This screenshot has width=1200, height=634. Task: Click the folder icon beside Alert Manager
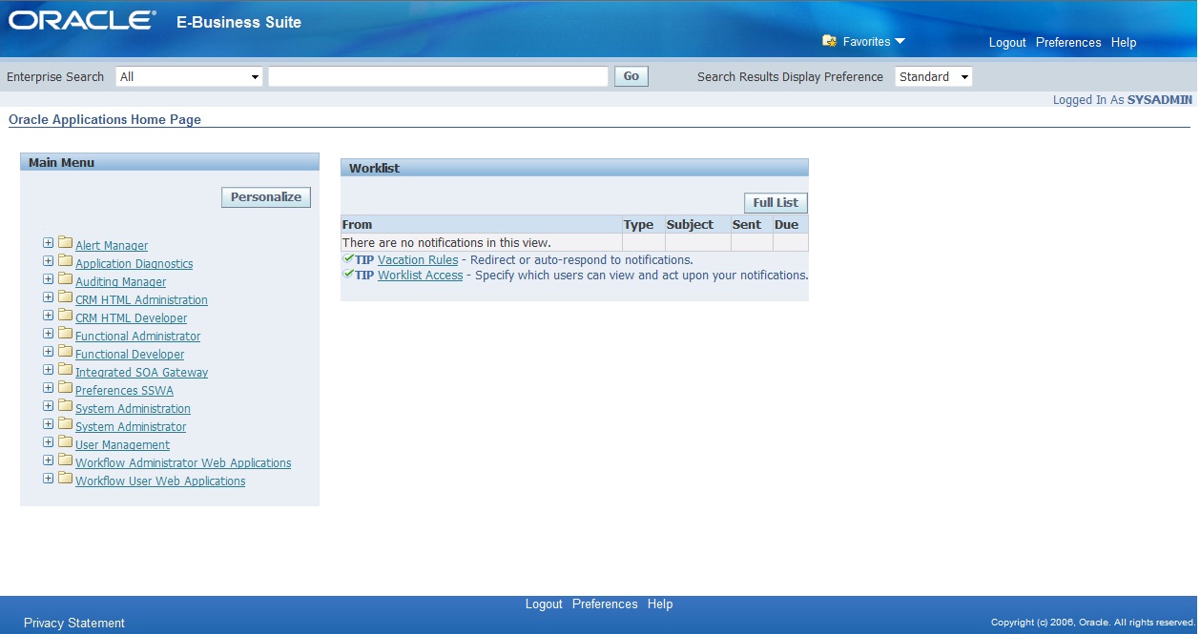coord(64,244)
